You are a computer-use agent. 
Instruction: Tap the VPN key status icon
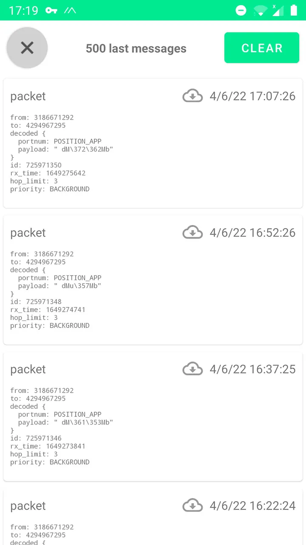click(x=51, y=10)
